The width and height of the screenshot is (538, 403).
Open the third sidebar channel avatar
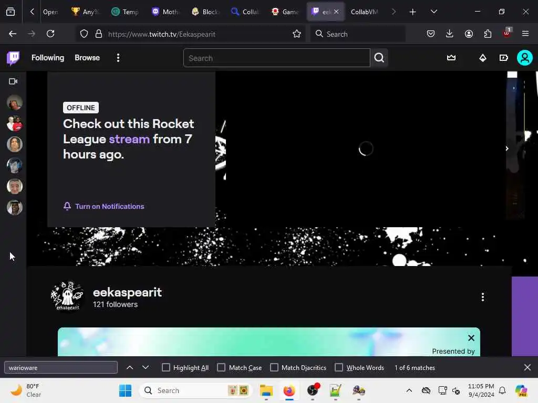coord(14,144)
